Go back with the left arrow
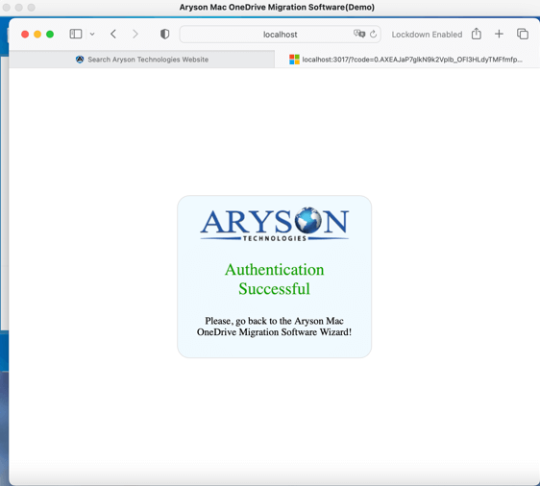Screen dimensions: 540x486 click(x=113, y=34)
